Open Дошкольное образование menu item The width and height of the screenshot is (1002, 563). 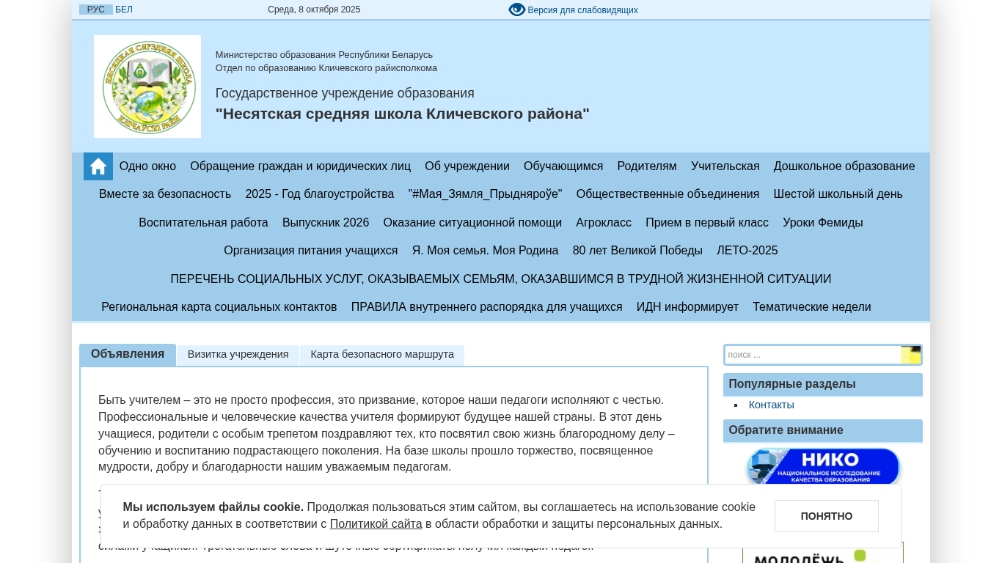click(844, 166)
